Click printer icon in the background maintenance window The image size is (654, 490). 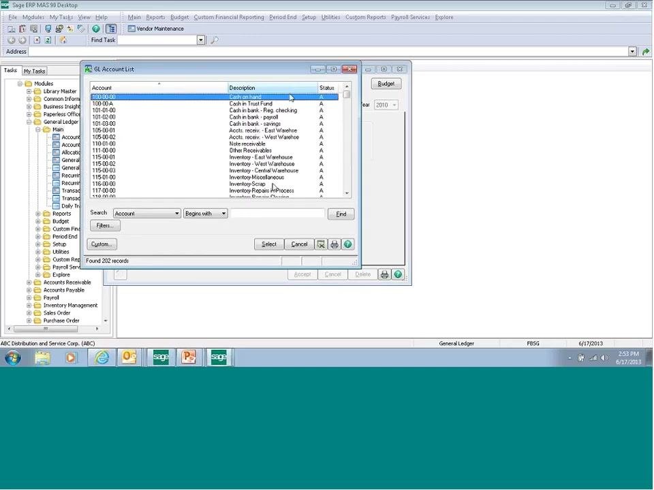(384, 274)
